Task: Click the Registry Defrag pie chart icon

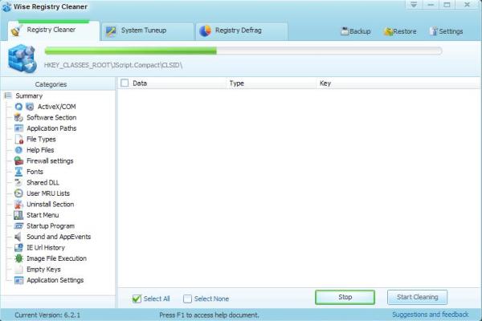Action: click(x=205, y=30)
